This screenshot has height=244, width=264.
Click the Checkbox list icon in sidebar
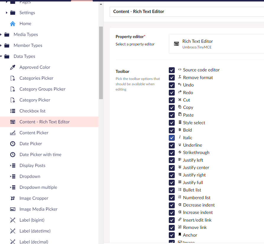(12, 111)
